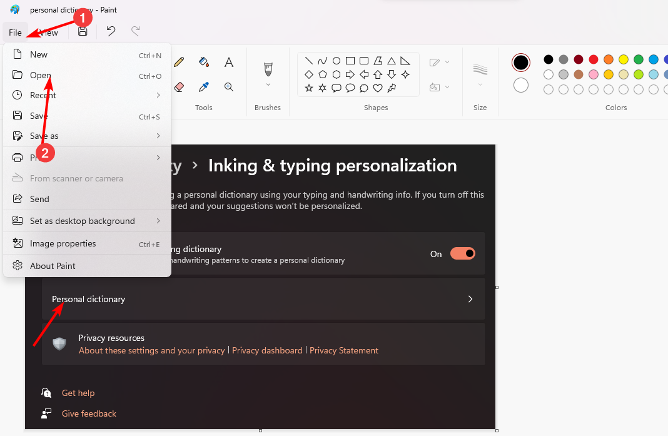Choose the Rounded rectangle shape
This screenshot has width=668, height=436.
364,61
